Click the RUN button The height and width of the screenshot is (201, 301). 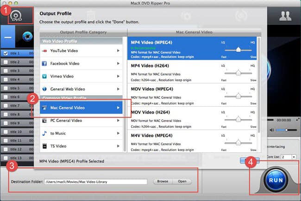(x=276, y=180)
